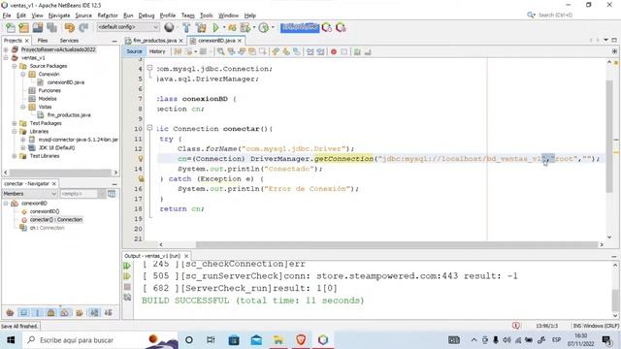
Task: Open the Debug menu
Action: pos(147,16)
